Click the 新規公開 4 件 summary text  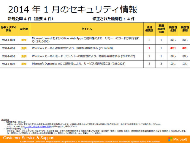[x=31, y=19]
